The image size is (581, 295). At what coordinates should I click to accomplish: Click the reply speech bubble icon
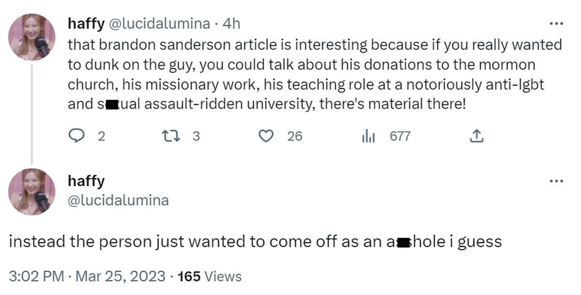tap(76, 137)
